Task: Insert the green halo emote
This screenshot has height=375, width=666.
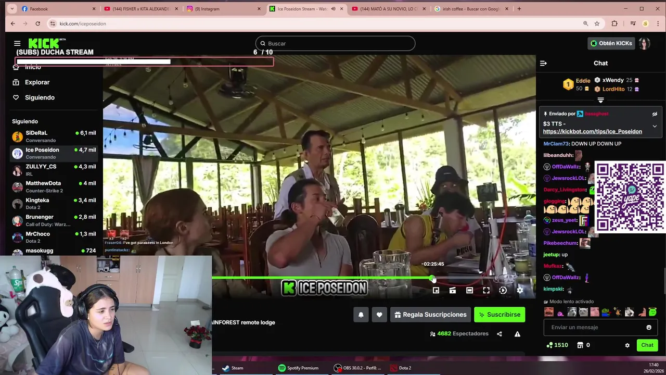Action: coord(652,312)
